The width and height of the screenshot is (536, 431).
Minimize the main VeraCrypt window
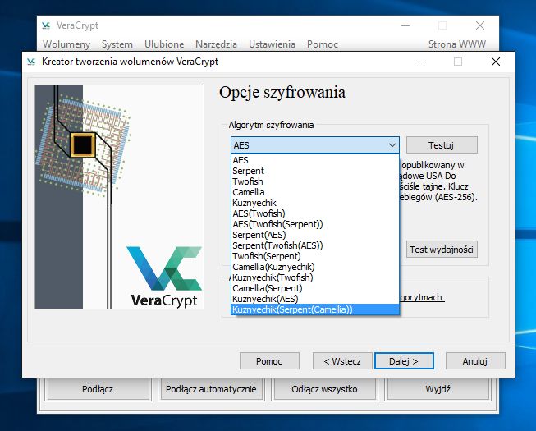pos(405,25)
